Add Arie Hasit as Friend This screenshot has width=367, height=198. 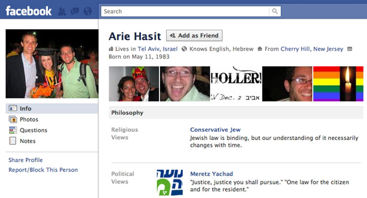click(x=194, y=36)
